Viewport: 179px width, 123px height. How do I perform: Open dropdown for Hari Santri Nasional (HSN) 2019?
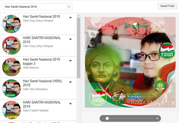(70, 82)
